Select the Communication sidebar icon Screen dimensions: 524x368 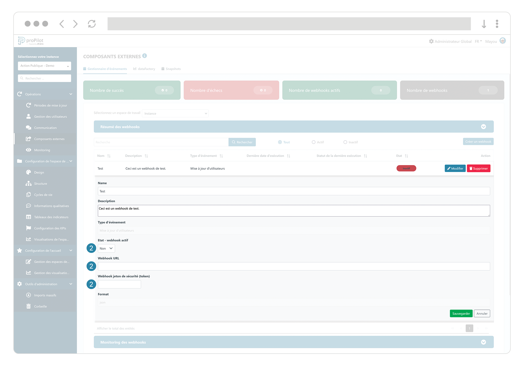(x=29, y=127)
